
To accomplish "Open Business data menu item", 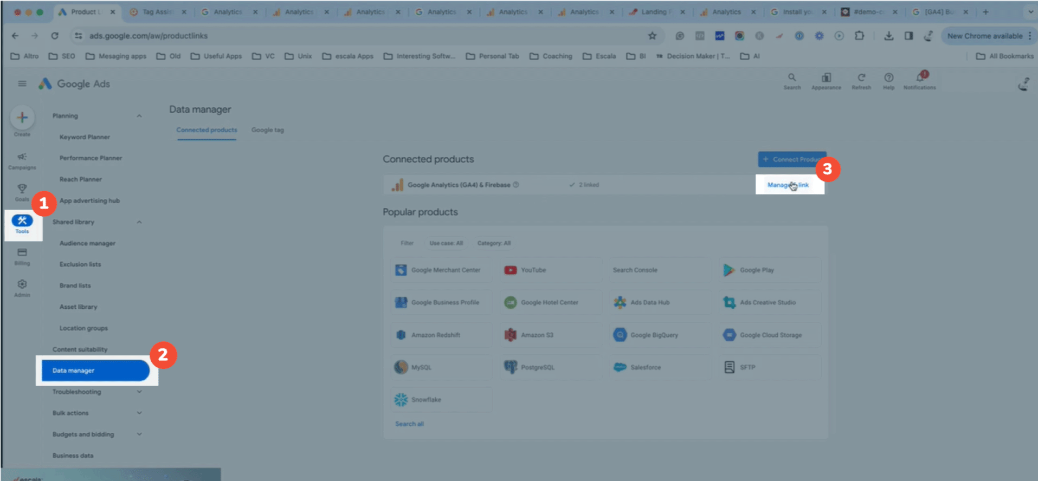I will (73, 456).
